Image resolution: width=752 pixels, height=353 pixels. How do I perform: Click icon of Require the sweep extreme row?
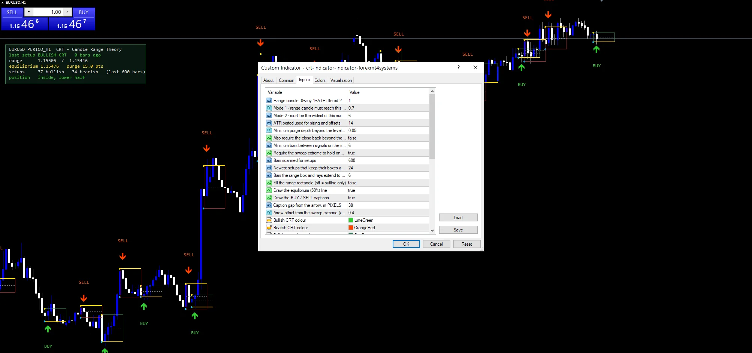pos(269,153)
